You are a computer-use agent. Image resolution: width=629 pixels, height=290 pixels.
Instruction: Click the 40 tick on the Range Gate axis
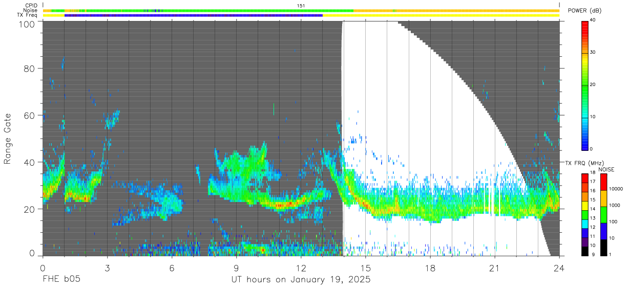click(29, 162)
